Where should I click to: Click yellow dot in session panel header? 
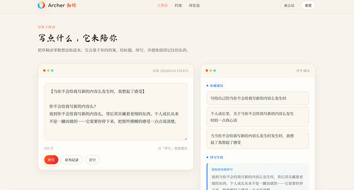pyautogui.click(x=48, y=71)
